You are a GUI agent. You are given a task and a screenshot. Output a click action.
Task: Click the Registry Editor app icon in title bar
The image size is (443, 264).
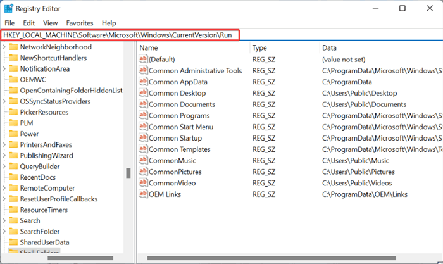(x=9, y=8)
